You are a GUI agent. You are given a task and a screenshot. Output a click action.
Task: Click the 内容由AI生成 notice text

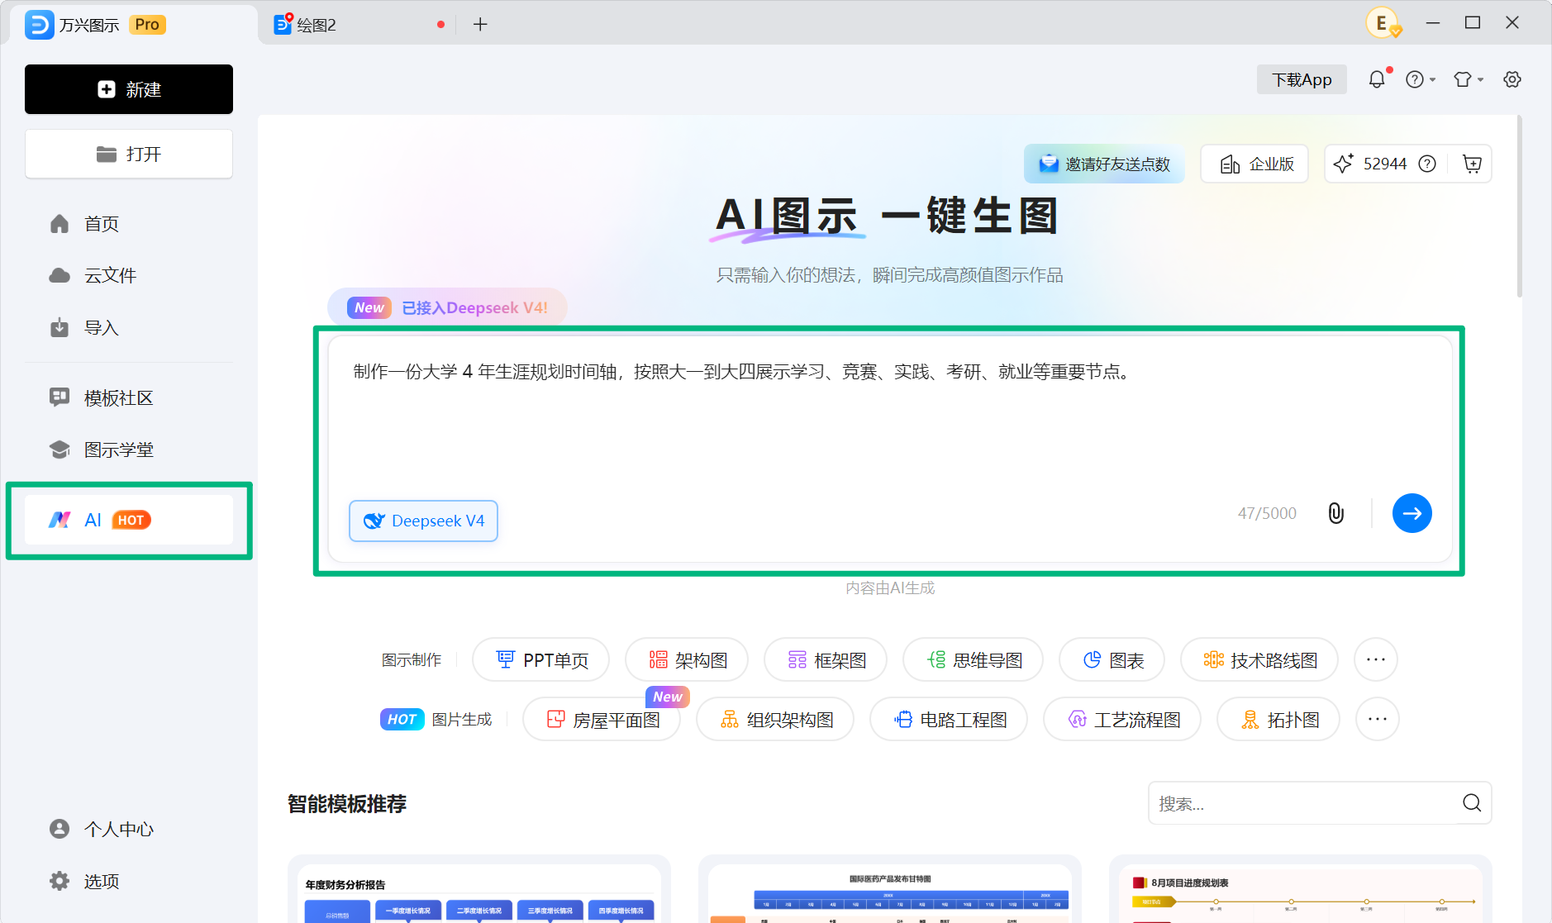coord(890,588)
